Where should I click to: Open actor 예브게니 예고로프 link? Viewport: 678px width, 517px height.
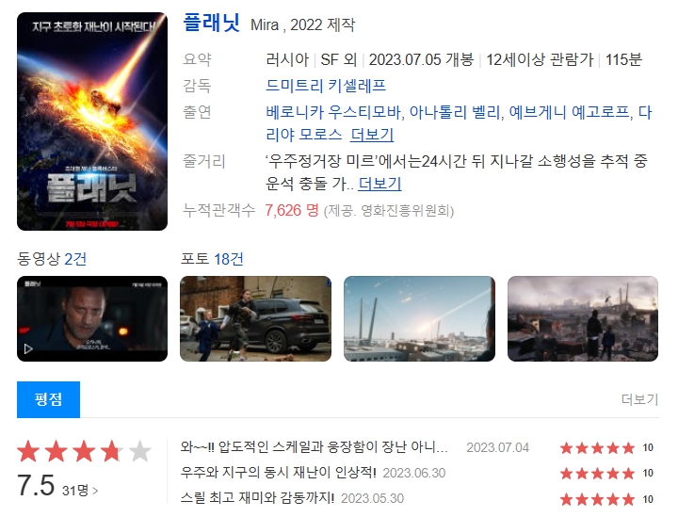point(569,112)
